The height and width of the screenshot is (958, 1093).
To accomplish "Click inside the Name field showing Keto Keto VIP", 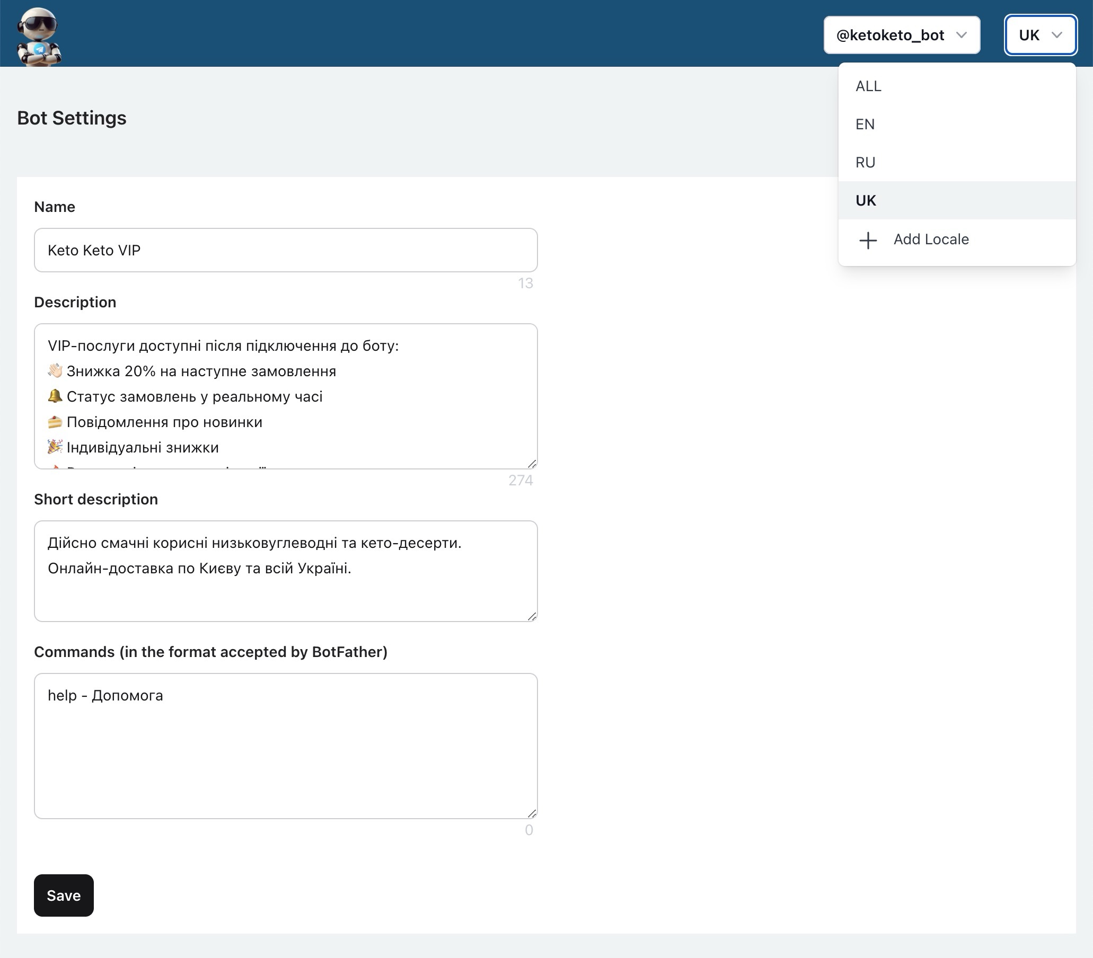I will [x=286, y=250].
